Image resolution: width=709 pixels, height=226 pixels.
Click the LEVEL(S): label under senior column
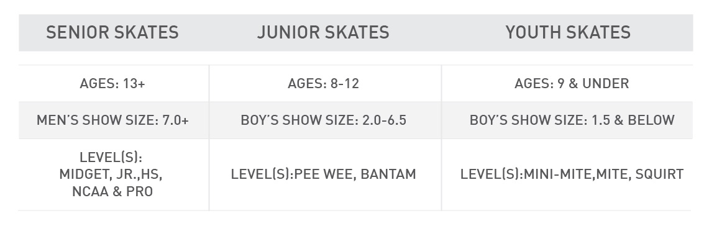[x=111, y=157]
